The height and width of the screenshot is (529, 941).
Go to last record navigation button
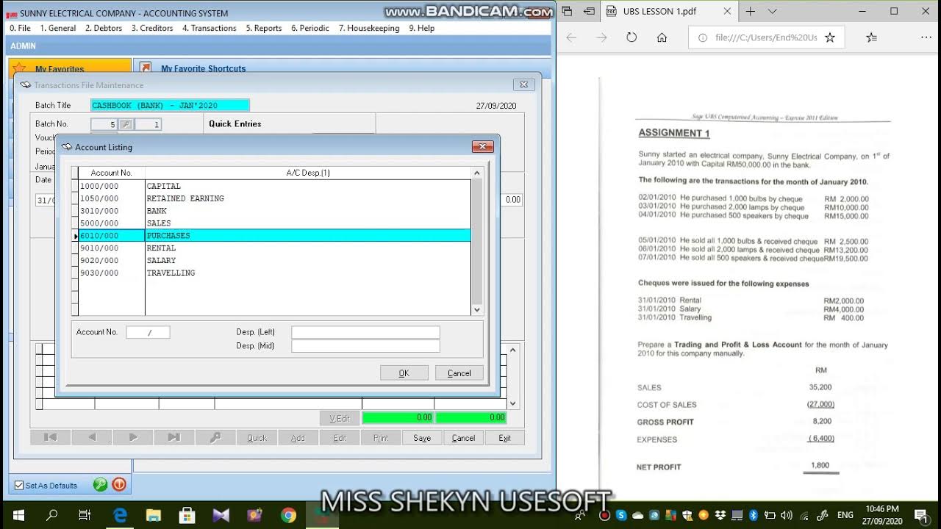tap(174, 437)
